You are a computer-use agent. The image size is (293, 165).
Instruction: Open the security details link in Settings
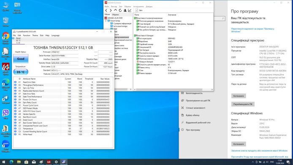tap(252, 30)
